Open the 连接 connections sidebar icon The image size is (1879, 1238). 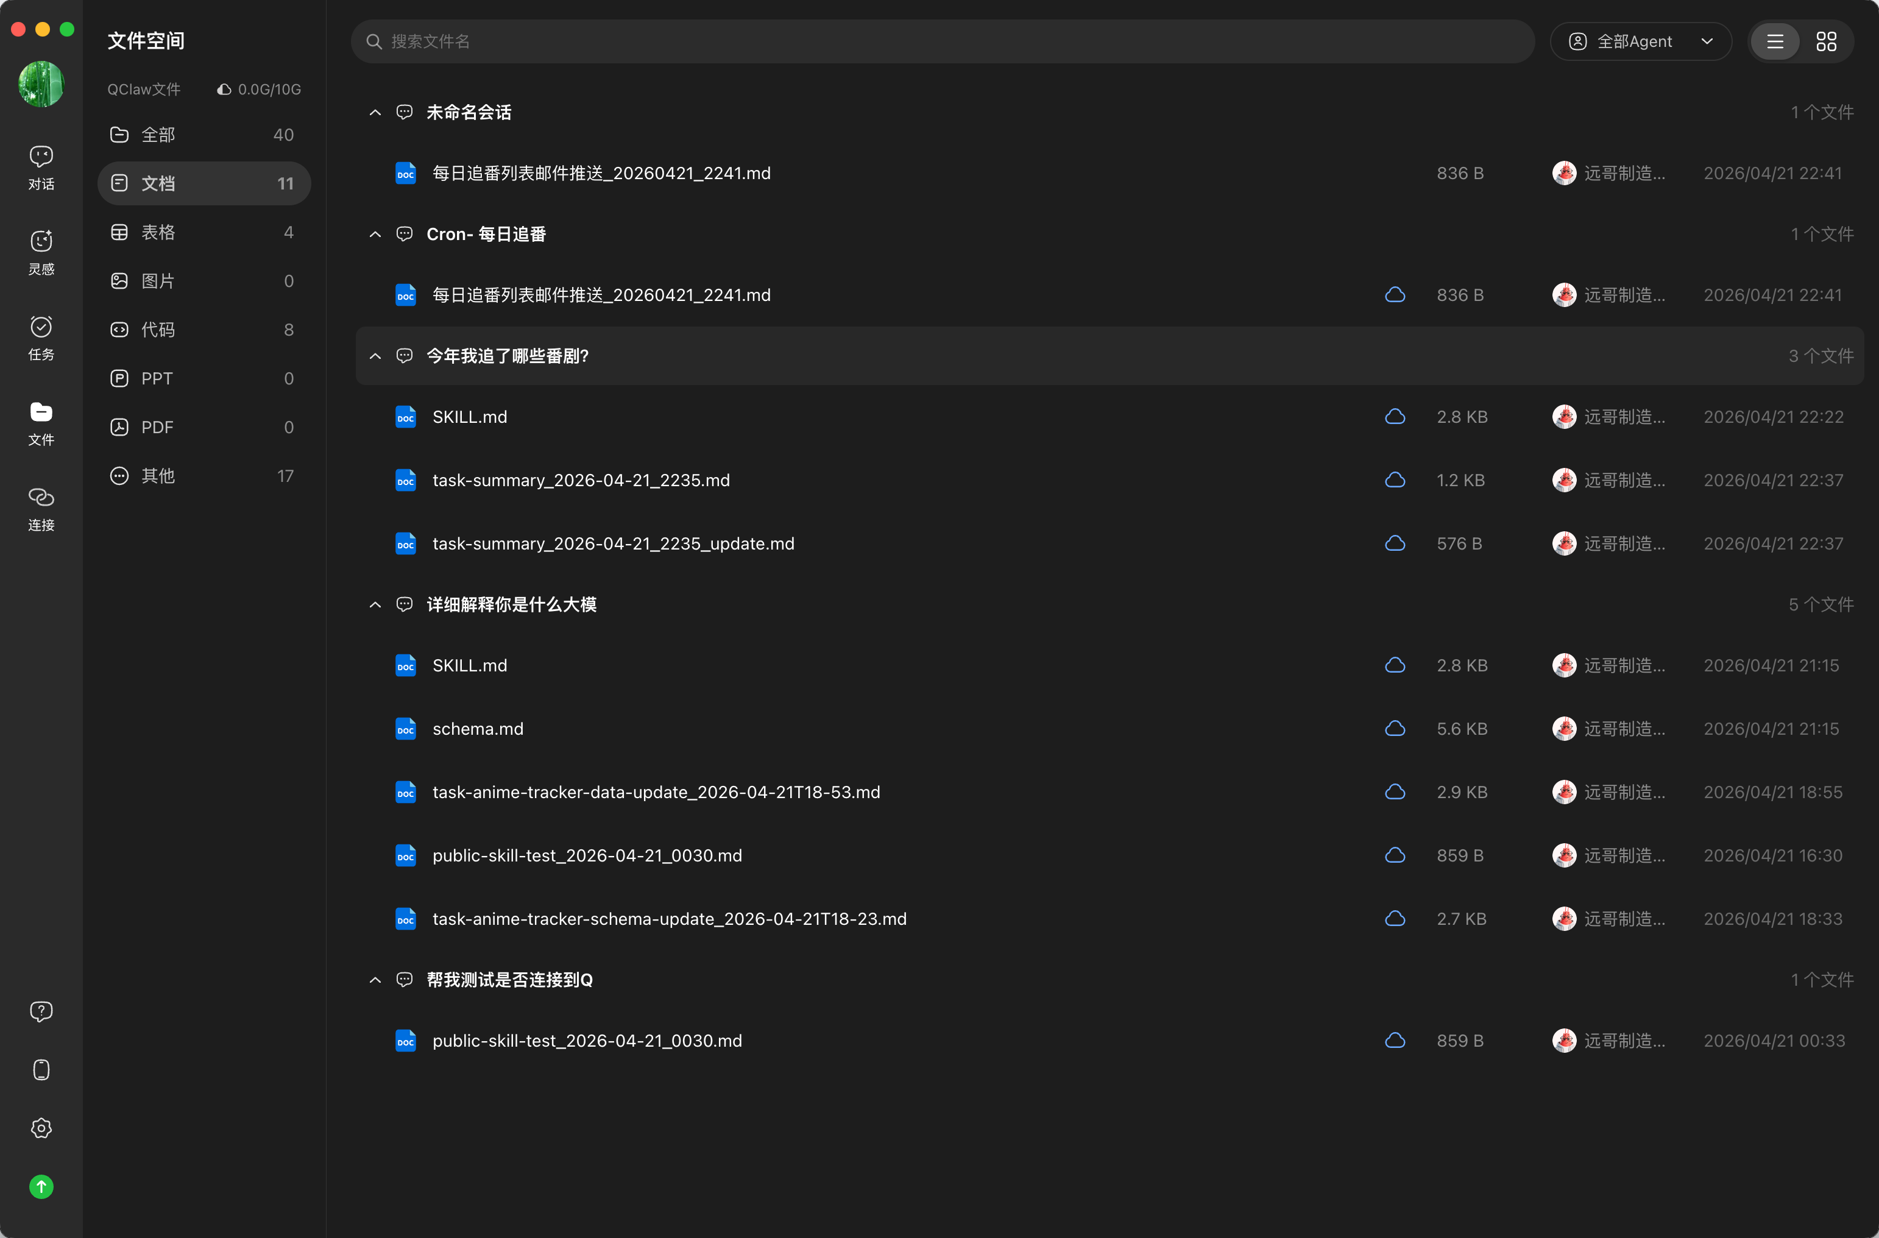[x=41, y=507]
